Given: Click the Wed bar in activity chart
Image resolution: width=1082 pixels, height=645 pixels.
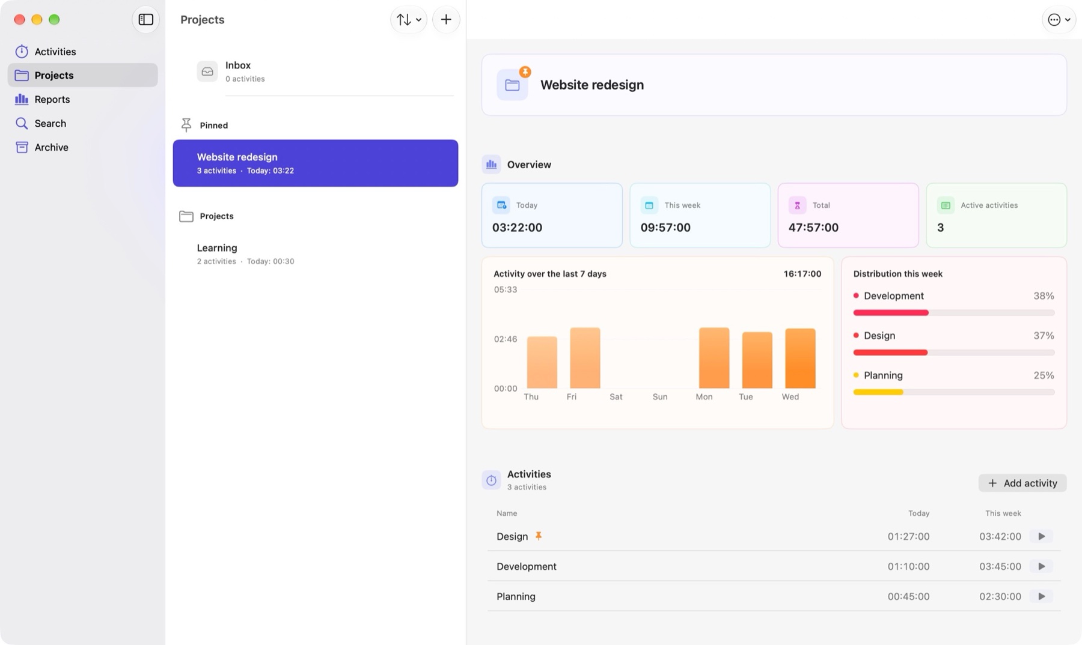Looking at the screenshot, I should (800, 359).
